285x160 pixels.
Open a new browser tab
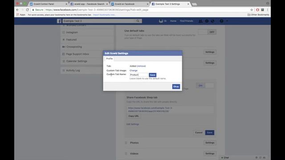tap(194, 4)
